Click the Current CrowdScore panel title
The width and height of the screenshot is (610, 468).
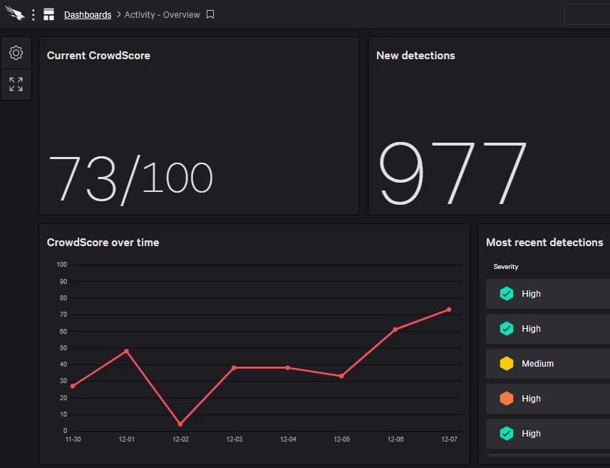pos(98,55)
